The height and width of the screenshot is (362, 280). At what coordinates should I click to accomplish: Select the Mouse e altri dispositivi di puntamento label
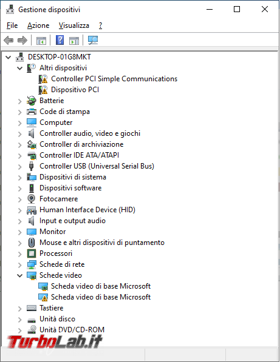tap(102, 243)
